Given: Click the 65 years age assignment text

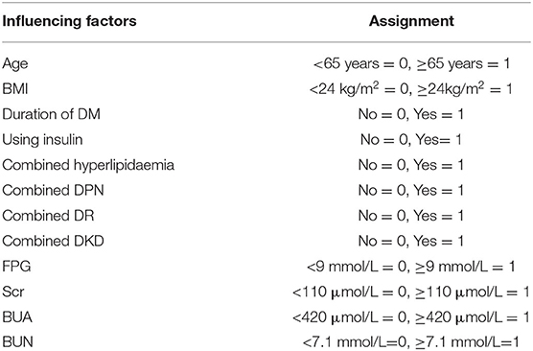Looking at the screenshot, I should tap(411, 63).
